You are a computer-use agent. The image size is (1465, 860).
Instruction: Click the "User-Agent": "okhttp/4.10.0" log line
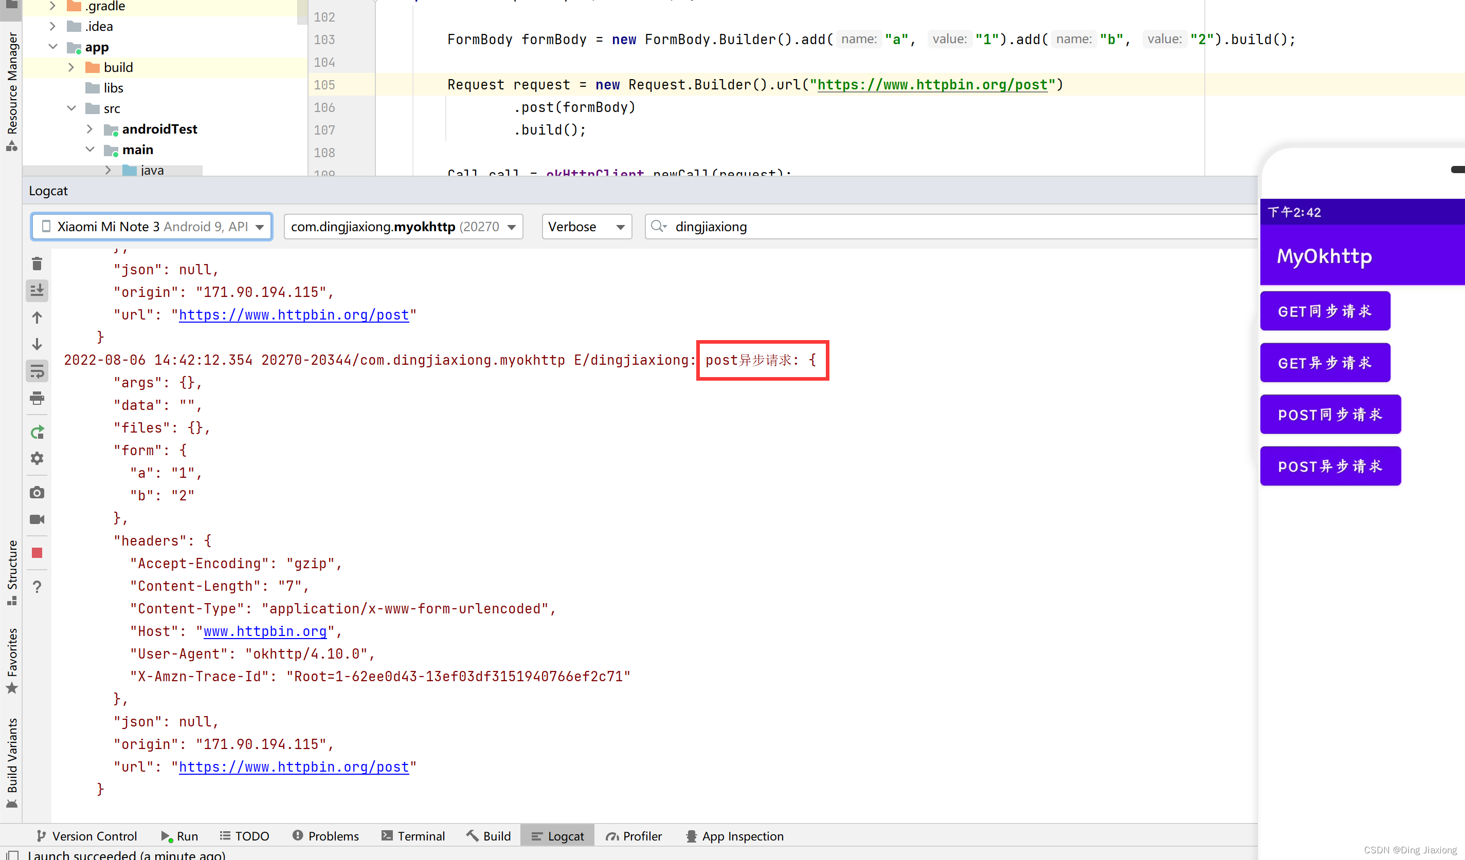(252, 654)
